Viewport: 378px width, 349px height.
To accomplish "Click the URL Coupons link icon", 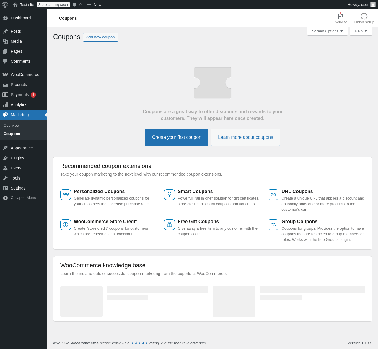I will tap(273, 195).
